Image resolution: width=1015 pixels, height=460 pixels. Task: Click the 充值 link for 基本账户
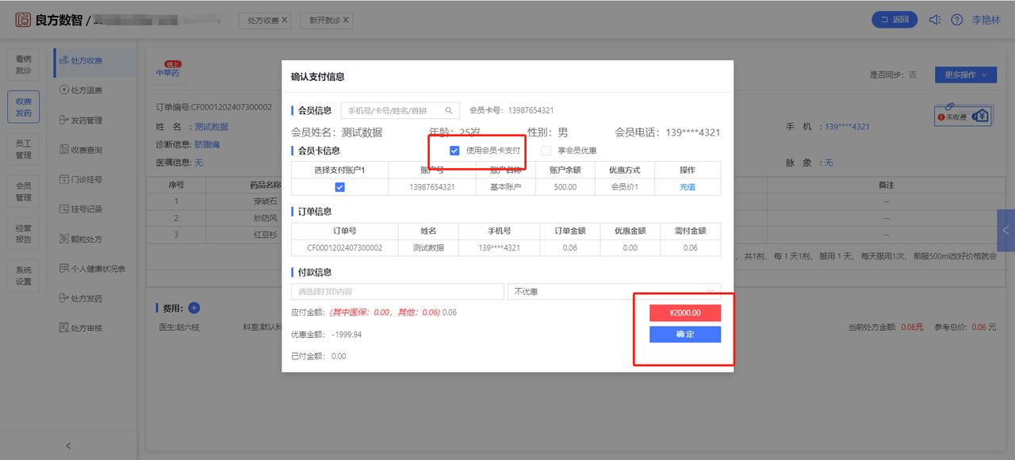tap(688, 187)
